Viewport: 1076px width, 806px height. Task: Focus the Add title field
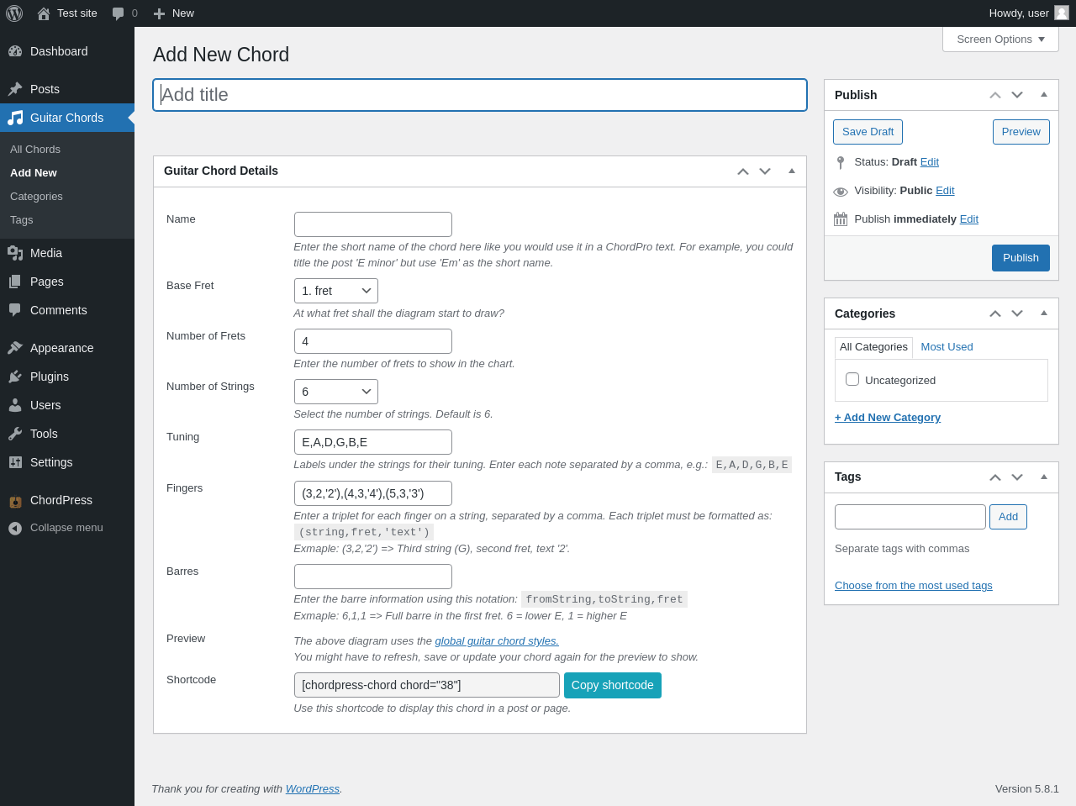[480, 95]
